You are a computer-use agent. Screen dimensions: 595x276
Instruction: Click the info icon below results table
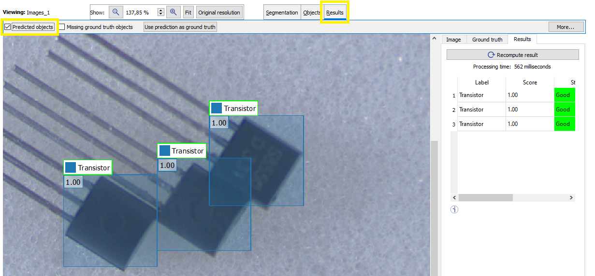[x=454, y=209]
